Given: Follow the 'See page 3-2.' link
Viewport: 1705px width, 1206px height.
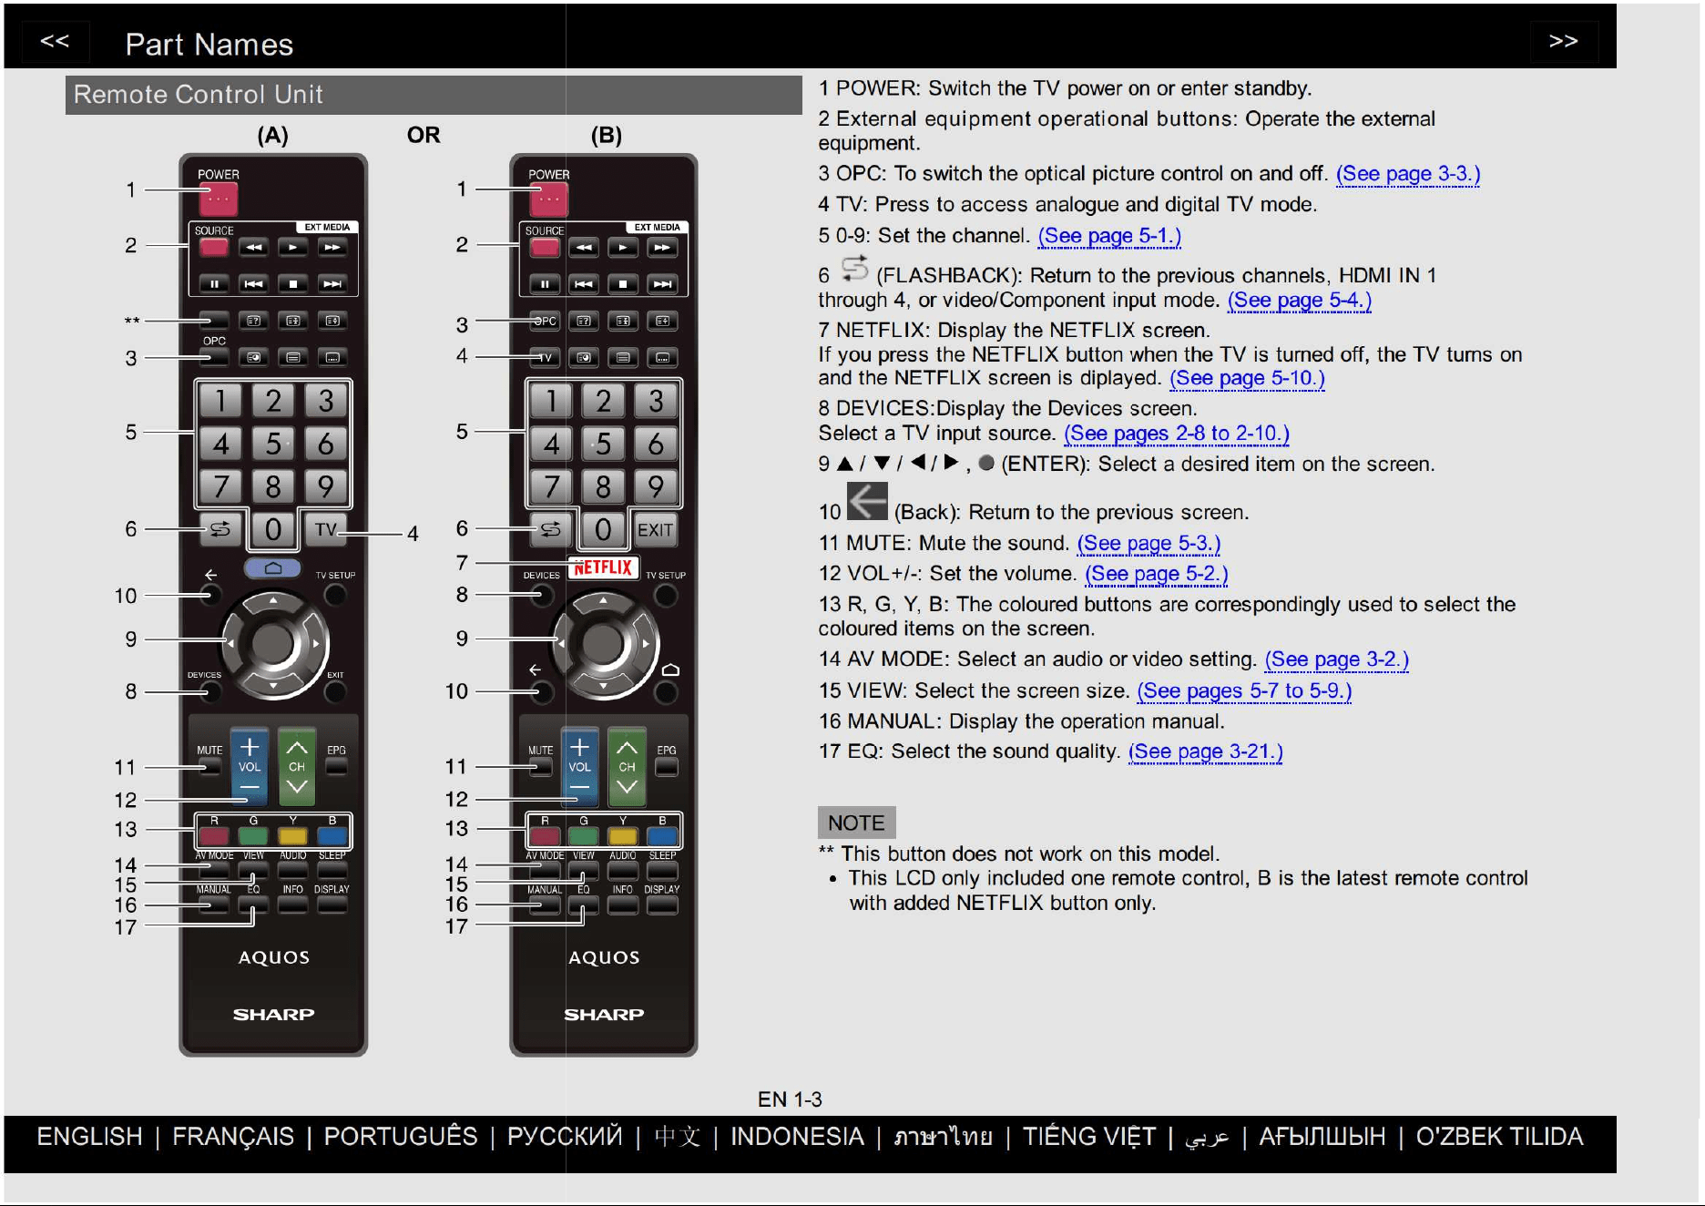Looking at the screenshot, I should click(1336, 659).
